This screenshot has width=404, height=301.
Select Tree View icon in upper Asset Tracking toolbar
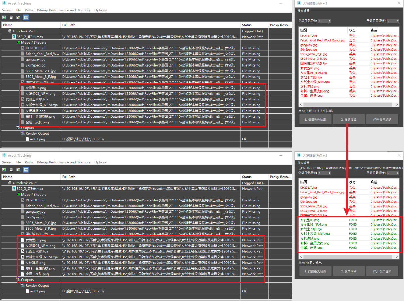tap(18, 17)
